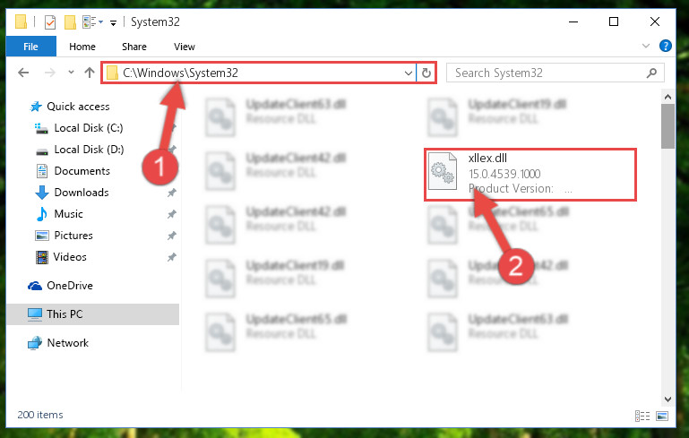Switch to large icons view
Screen dimensions: 689x438
[x=662, y=416]
